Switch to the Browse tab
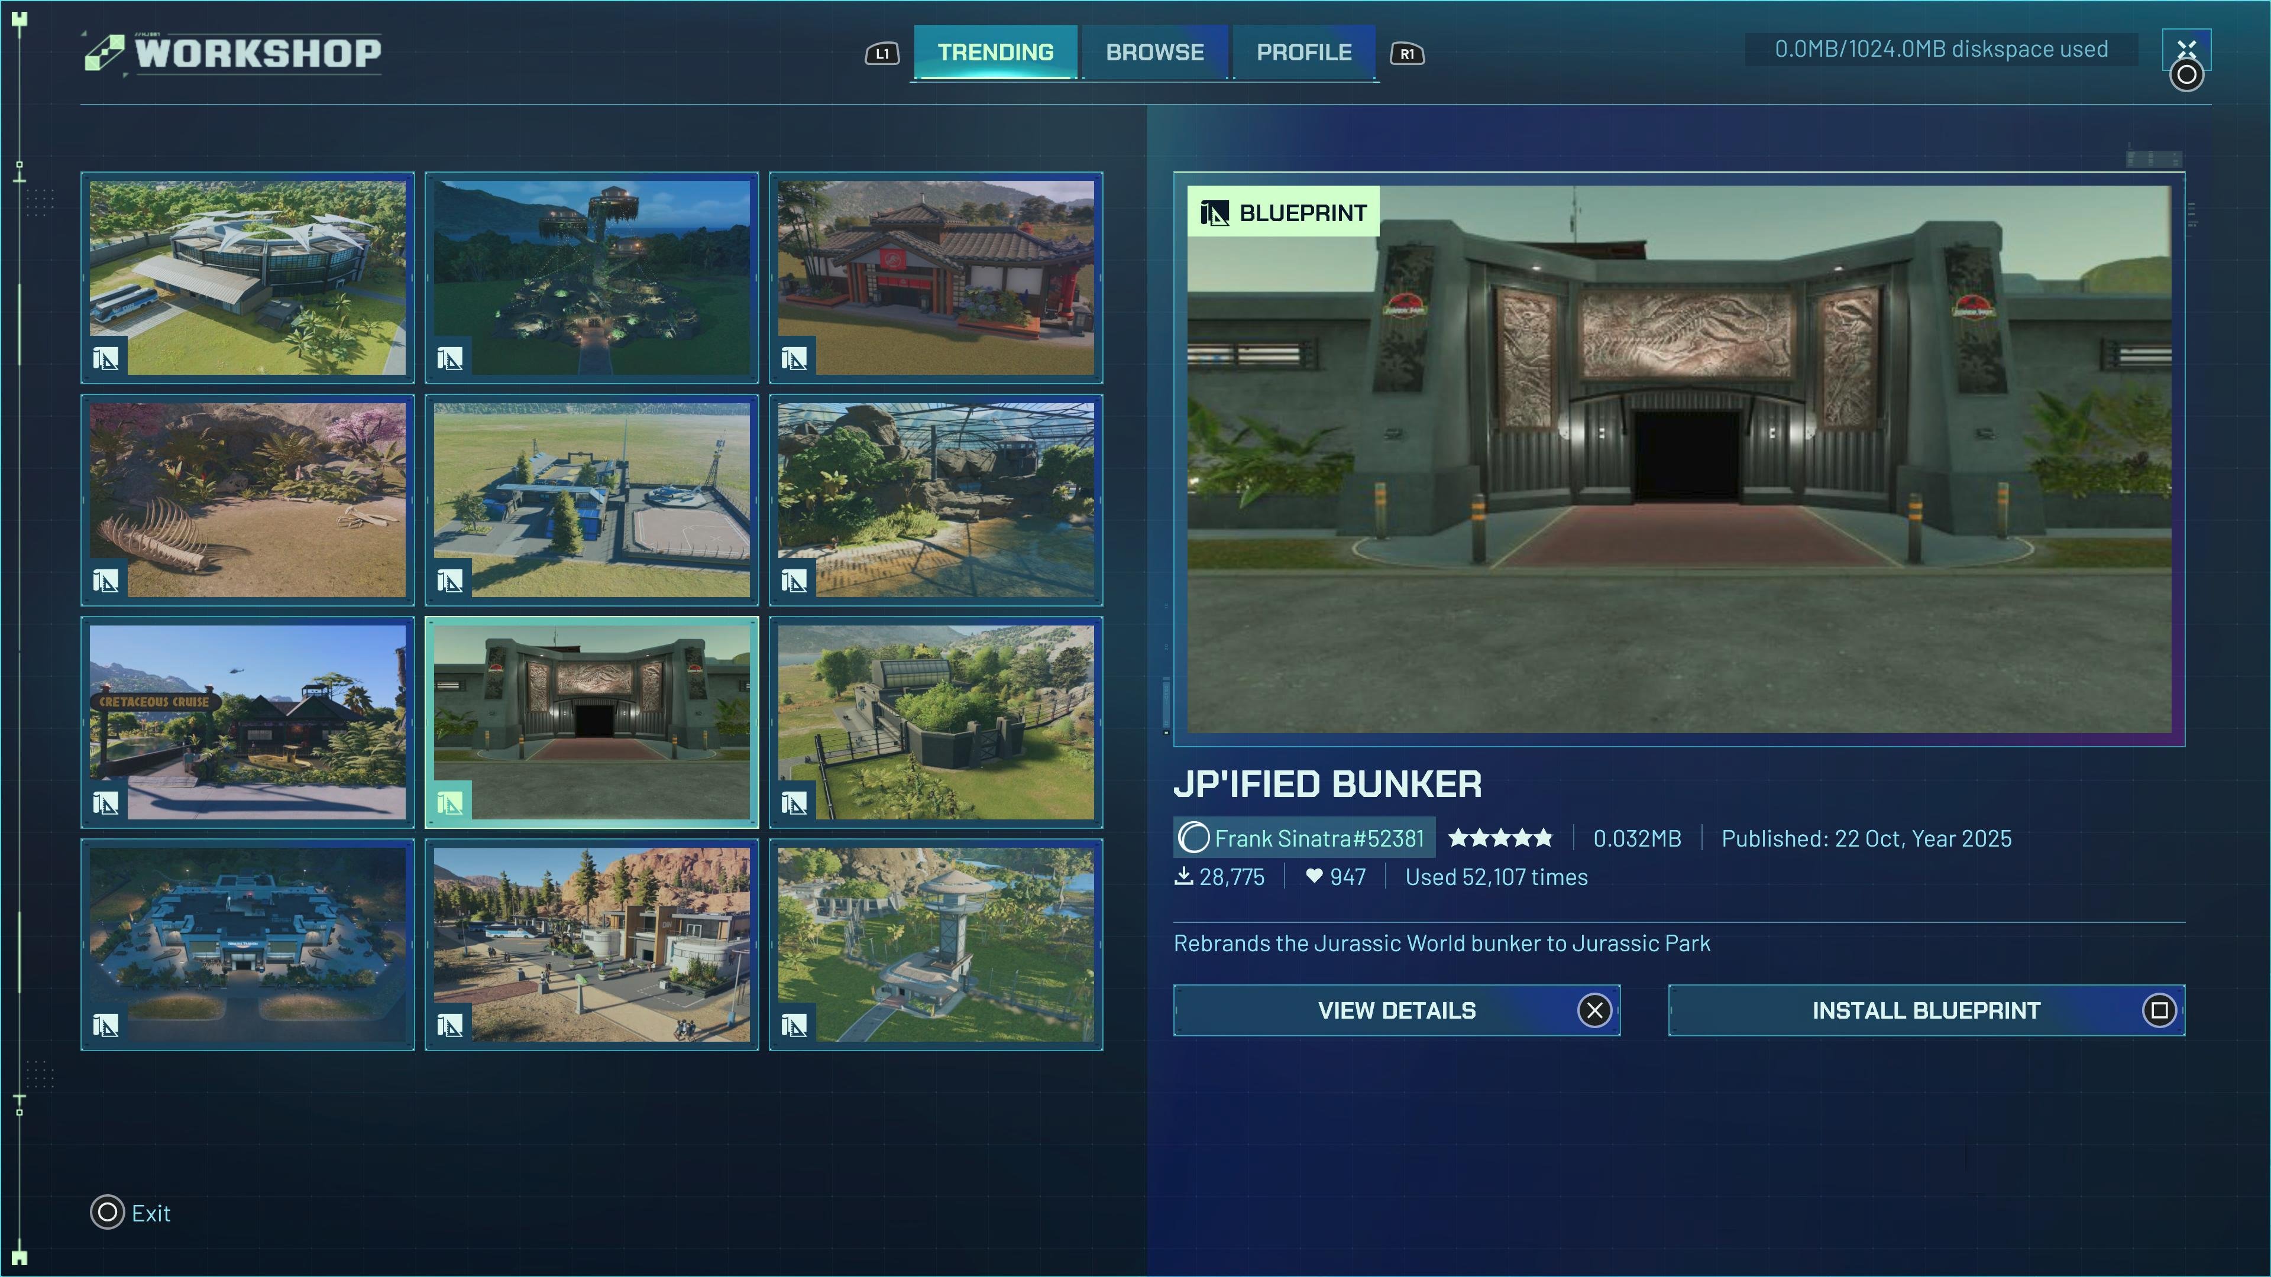2271x1277 pixels. tap(1155, 52)
